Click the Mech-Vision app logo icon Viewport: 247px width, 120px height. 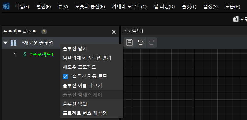(6, 6)
